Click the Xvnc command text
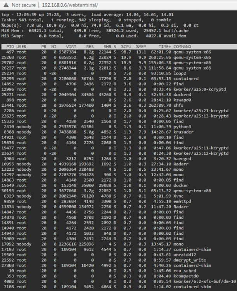 pos(178,196)
